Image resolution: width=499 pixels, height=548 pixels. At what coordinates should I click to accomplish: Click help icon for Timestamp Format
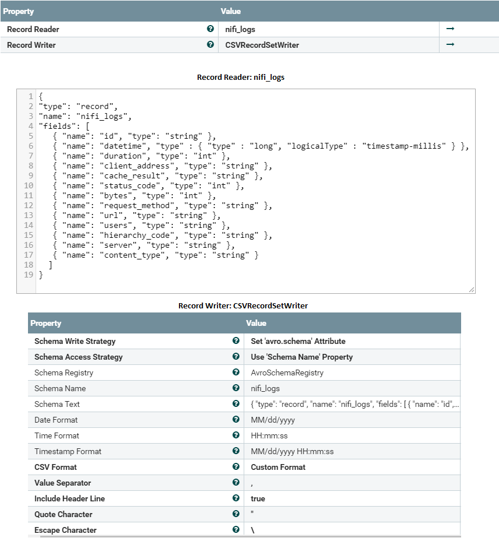[236, 451]
